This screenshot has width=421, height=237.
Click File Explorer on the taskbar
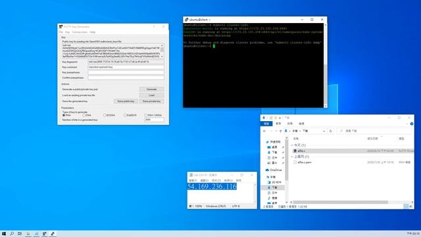(x=28, y=234)
